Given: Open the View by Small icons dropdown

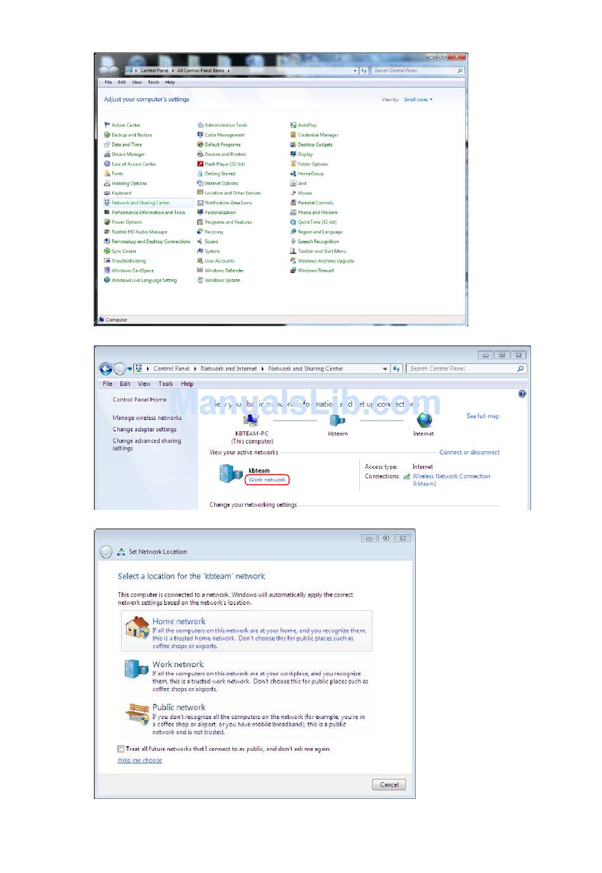Looking at the screenshot, I should tap(418, 99).
